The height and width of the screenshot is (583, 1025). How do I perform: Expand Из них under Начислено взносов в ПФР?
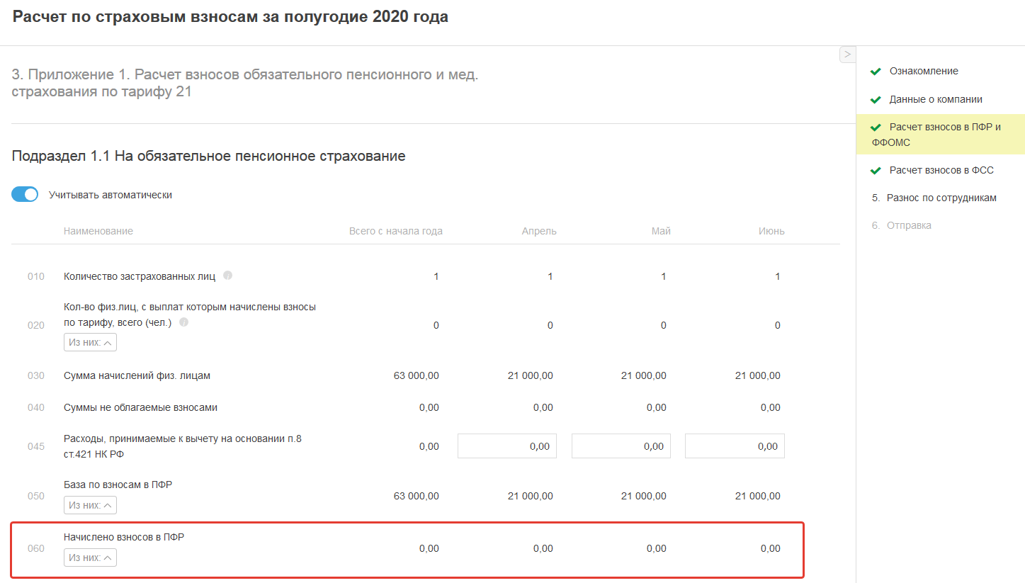coord(90,558)
